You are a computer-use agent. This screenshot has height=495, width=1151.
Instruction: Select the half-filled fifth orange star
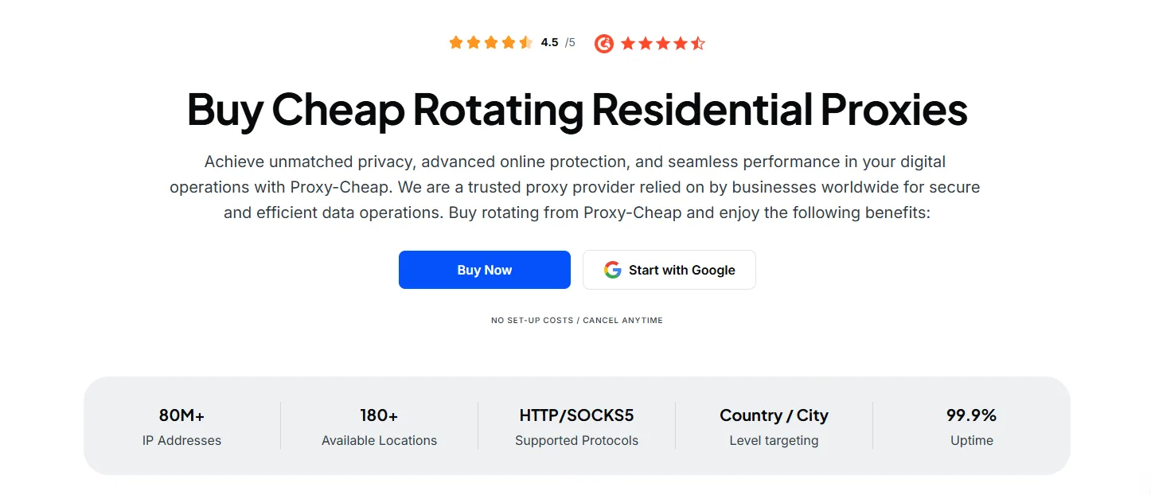point(527,42)
